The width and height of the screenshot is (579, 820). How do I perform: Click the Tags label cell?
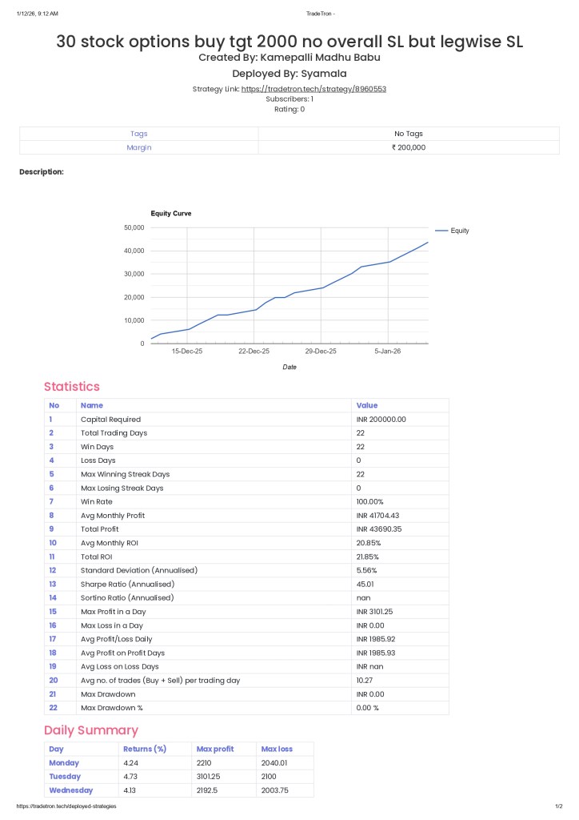[x=139, y=134]
